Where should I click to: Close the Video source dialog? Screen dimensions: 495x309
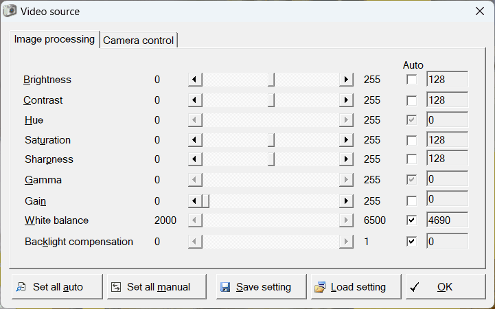click(x=479, y=11)
